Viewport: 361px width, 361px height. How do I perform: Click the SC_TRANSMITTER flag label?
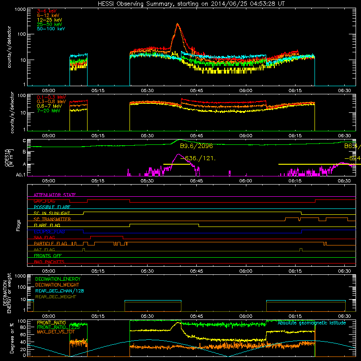[x=52, y=219]
